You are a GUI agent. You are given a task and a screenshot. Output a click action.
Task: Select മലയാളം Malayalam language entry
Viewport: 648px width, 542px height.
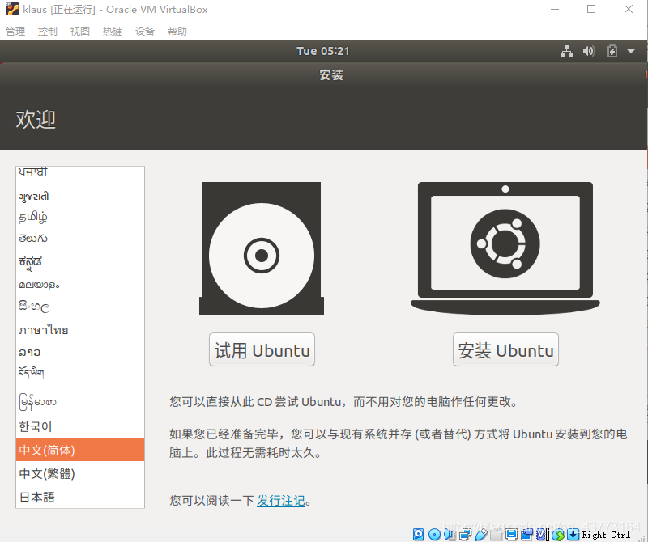80,285
